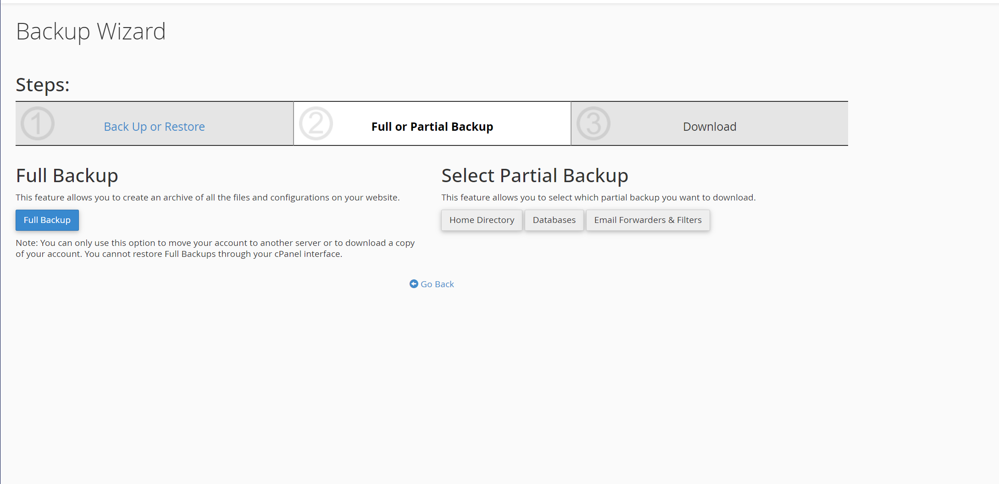Click the Note about restoring Full Backups
The image size is (999, 484).
(215, 248)
